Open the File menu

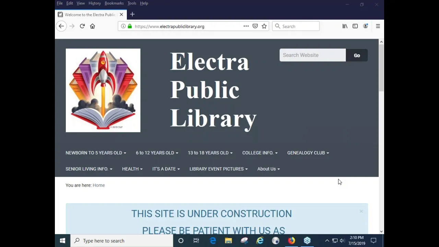(x=60, y=3)
